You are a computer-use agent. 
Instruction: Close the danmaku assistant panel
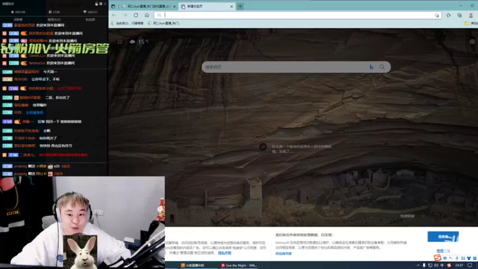[x=105, y=4]
